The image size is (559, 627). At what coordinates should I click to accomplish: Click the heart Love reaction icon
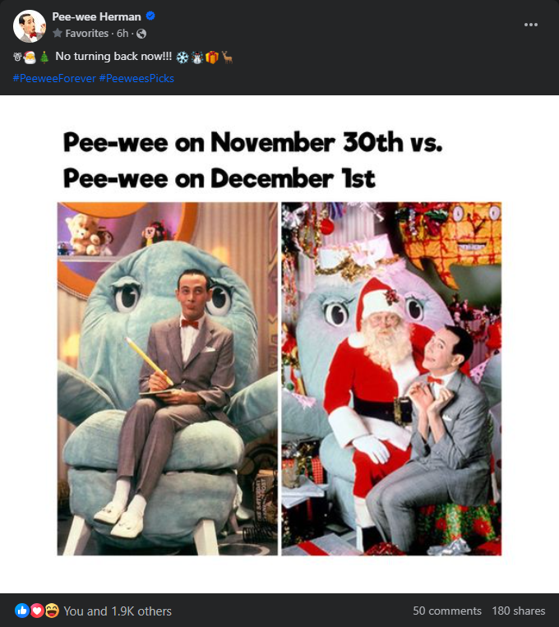(x=37, y=611)
